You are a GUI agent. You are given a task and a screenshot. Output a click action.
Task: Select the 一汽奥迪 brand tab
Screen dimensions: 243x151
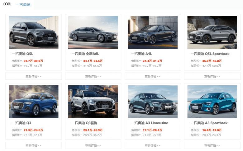tap(23, 5)
